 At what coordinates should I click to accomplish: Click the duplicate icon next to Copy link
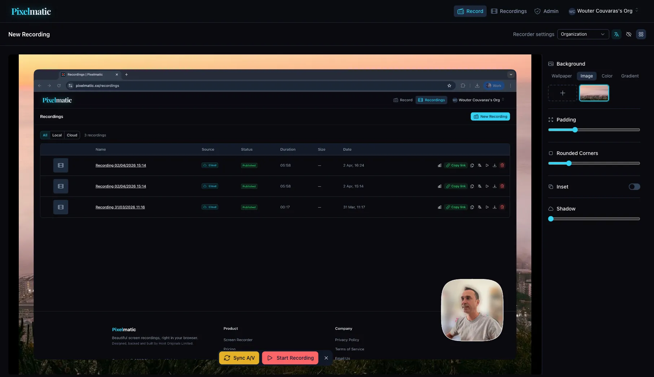click(472, 165)
